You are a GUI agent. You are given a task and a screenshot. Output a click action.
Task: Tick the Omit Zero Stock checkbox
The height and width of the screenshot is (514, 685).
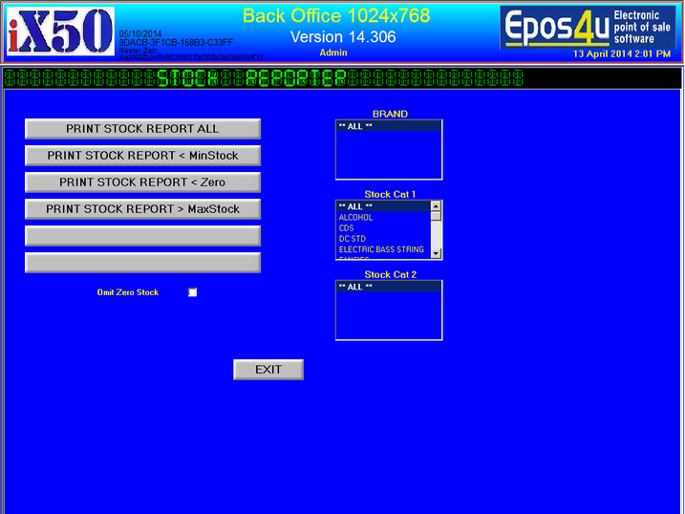193,292
